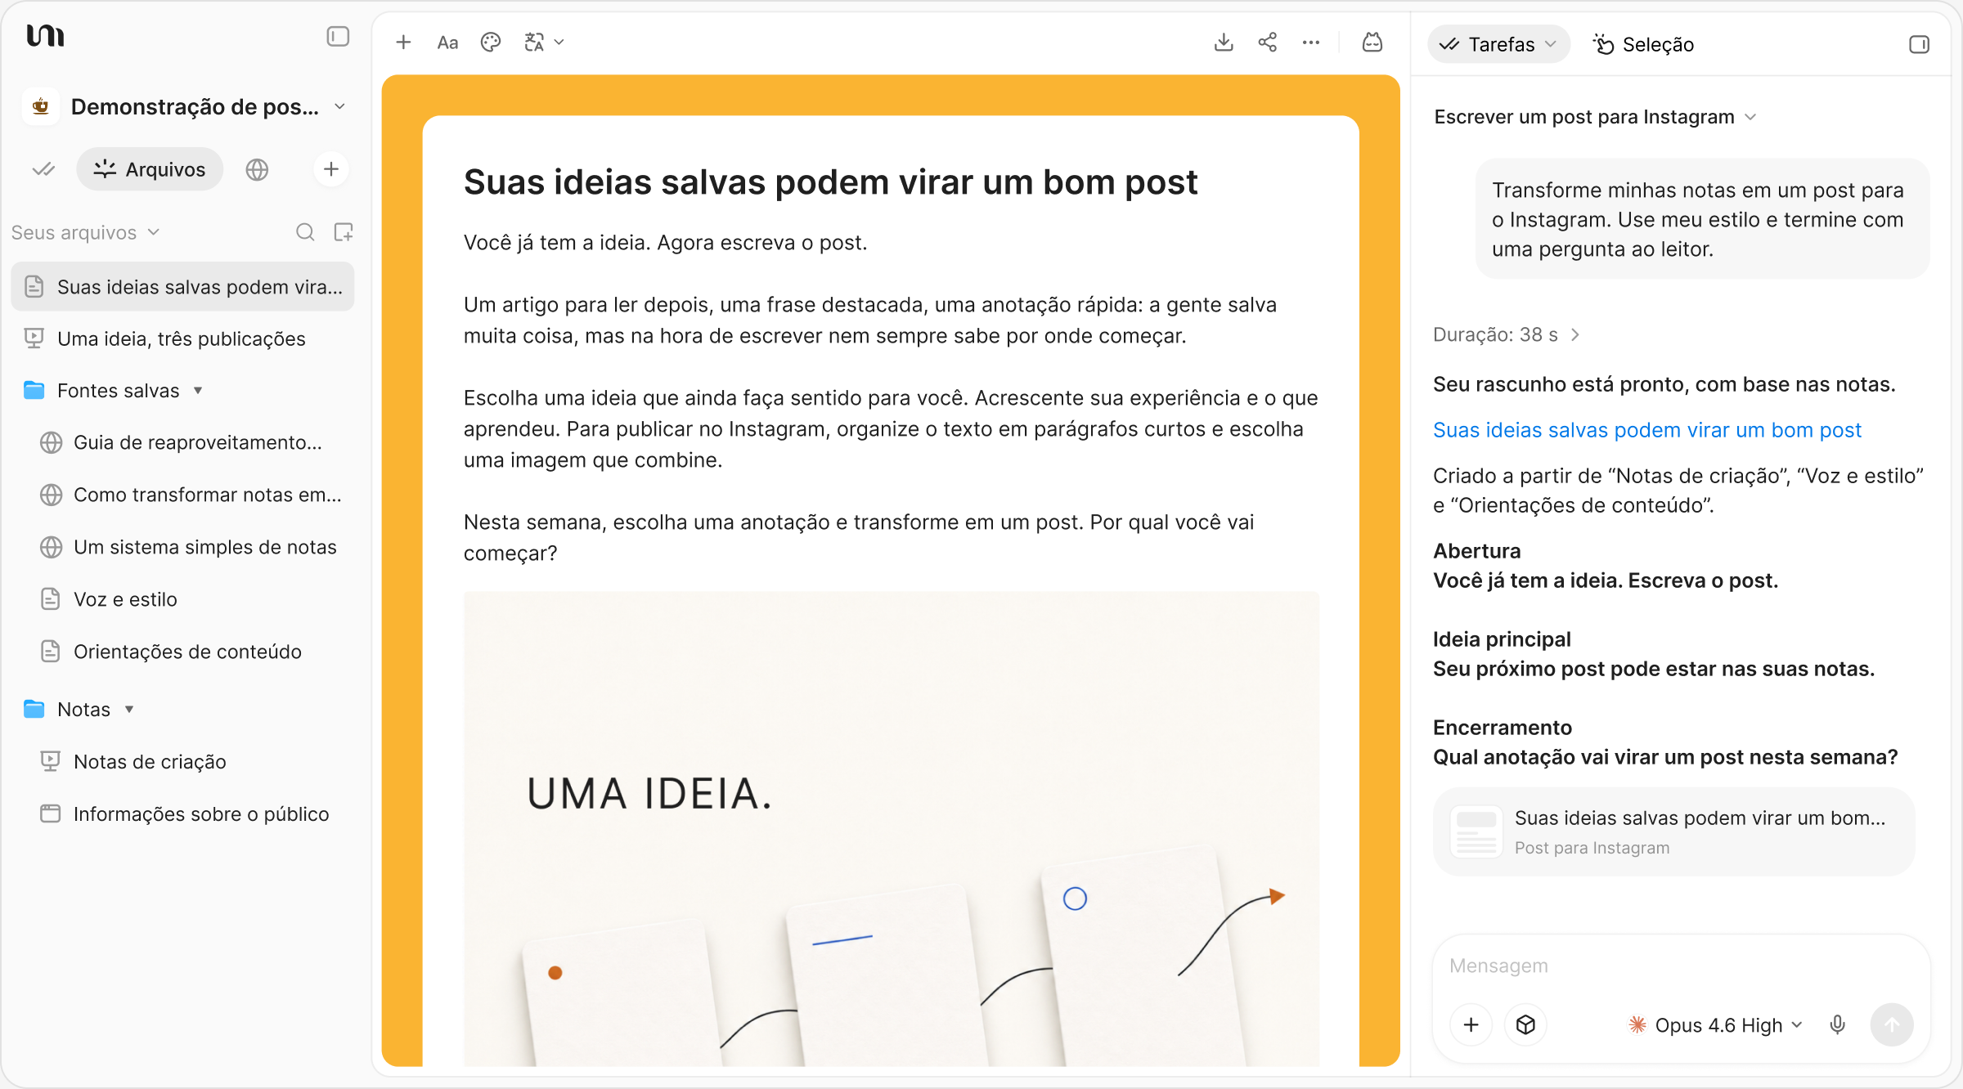Open Uma ideia, três publicações
This screenshot has height=1089, width=1963.
tap(182, 339)
